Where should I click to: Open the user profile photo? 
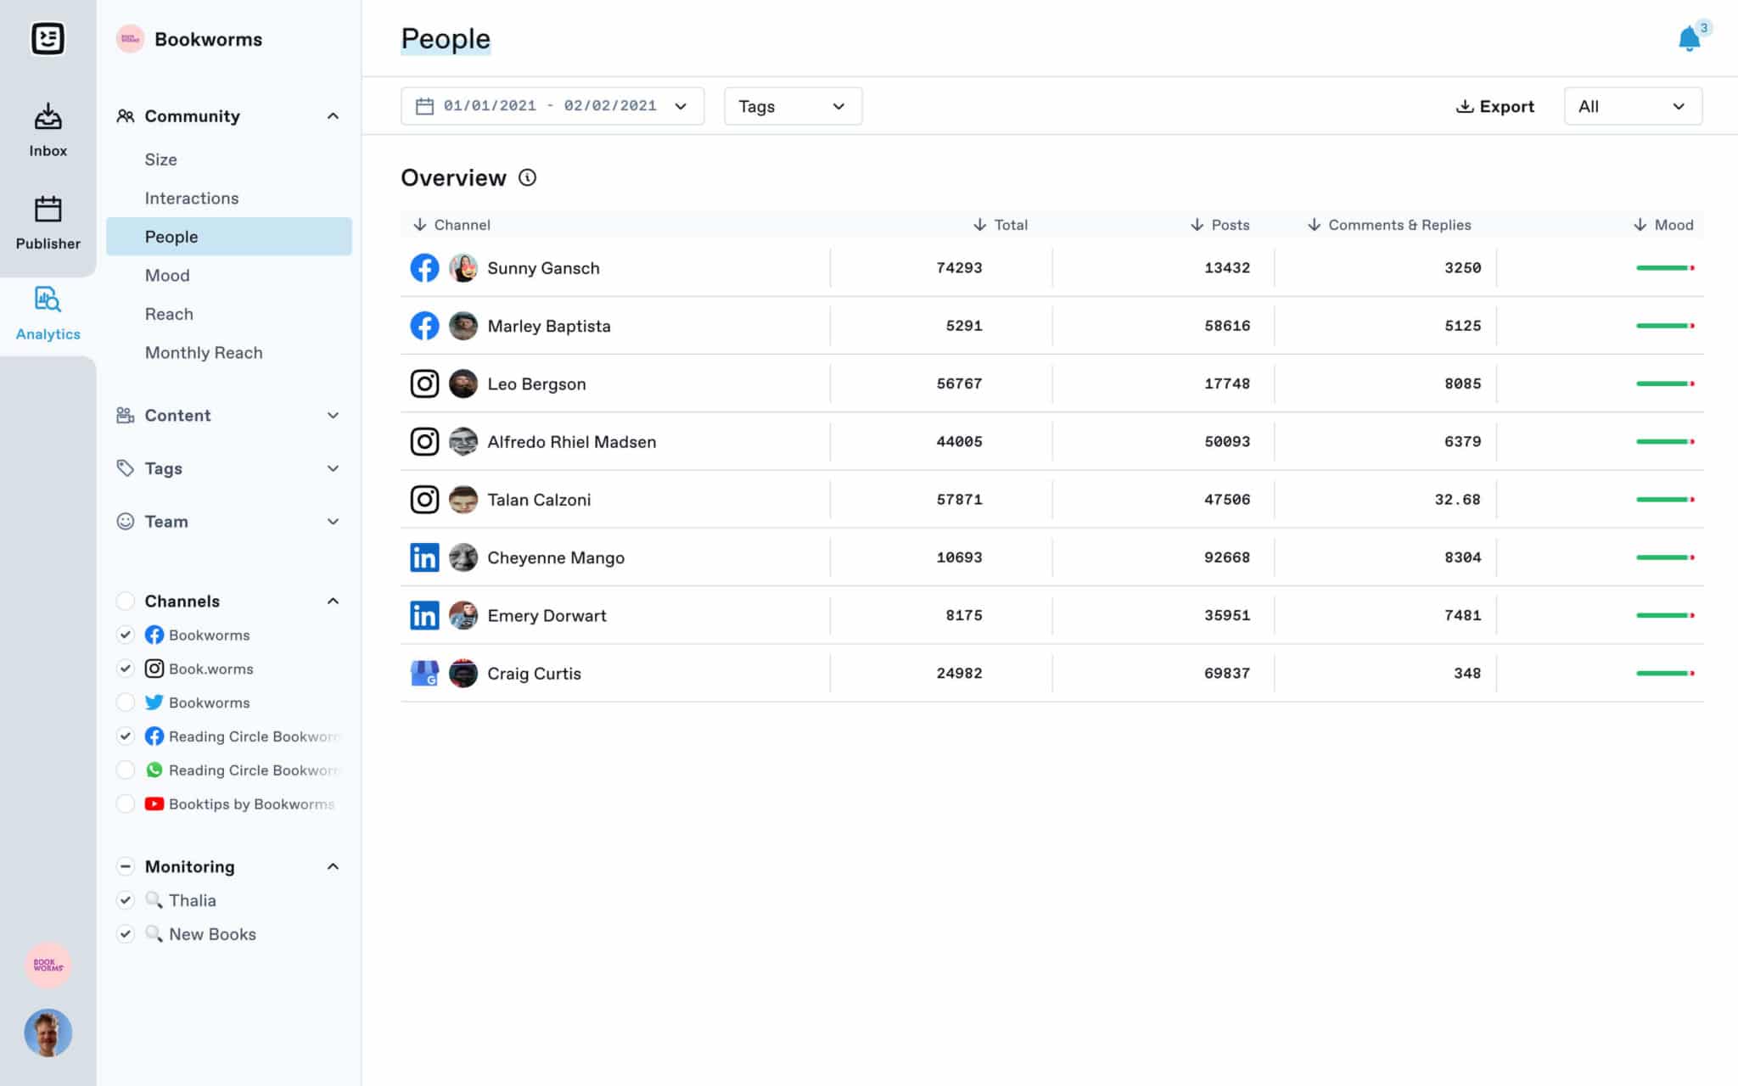pyautogui.click(x=48, y=1033)
